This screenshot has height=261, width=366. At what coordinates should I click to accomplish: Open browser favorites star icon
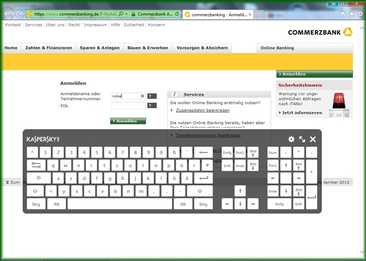coord(351,14)
